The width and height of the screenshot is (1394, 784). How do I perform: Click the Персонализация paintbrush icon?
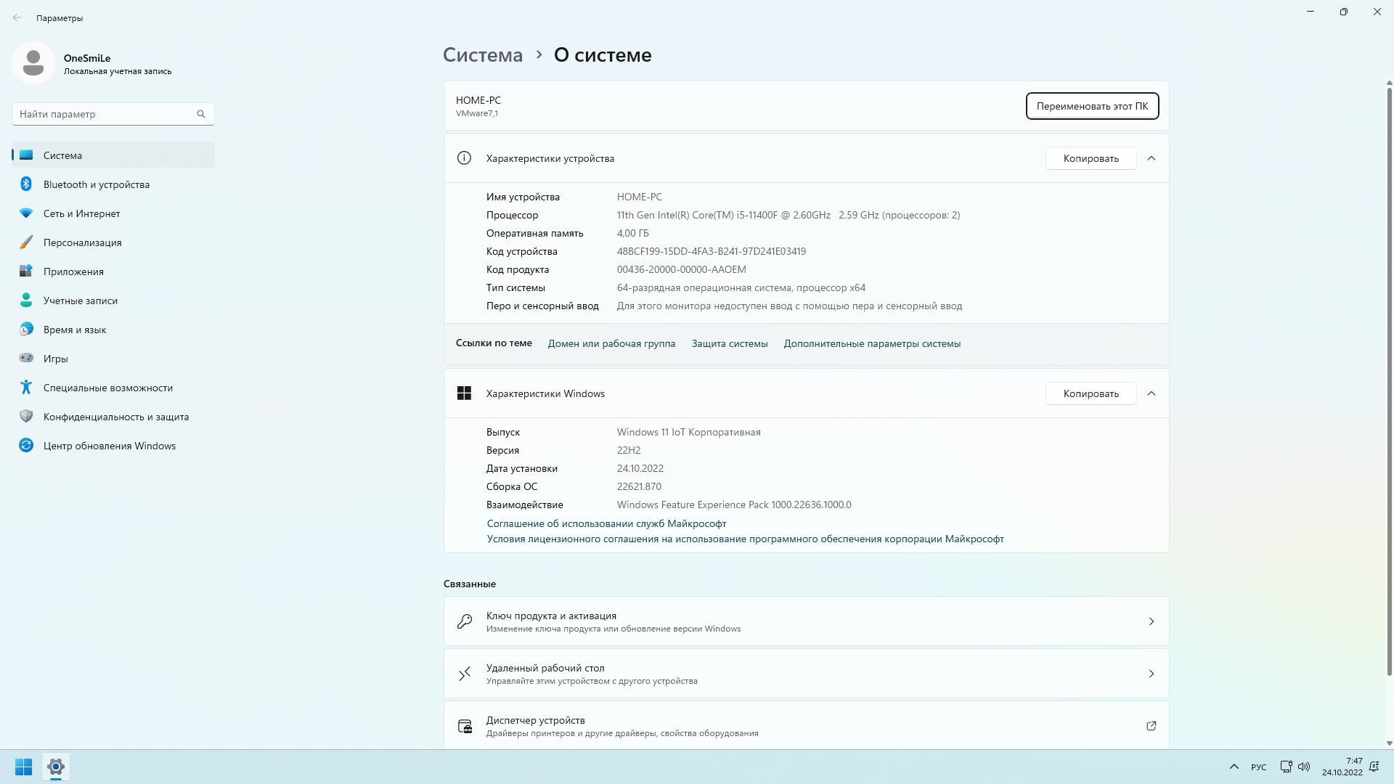click(26, 242)
